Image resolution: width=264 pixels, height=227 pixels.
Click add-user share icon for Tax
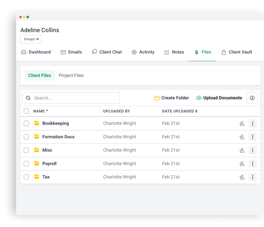coord(242,177)
